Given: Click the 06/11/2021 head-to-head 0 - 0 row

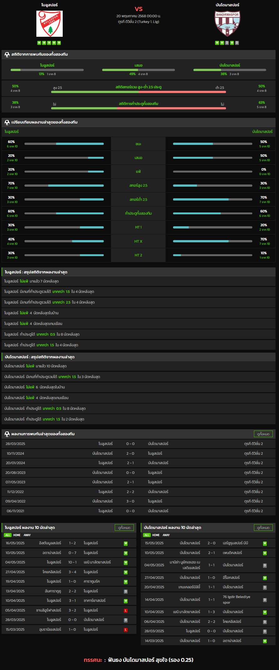Looking at the screenshot, I should 139,511.
